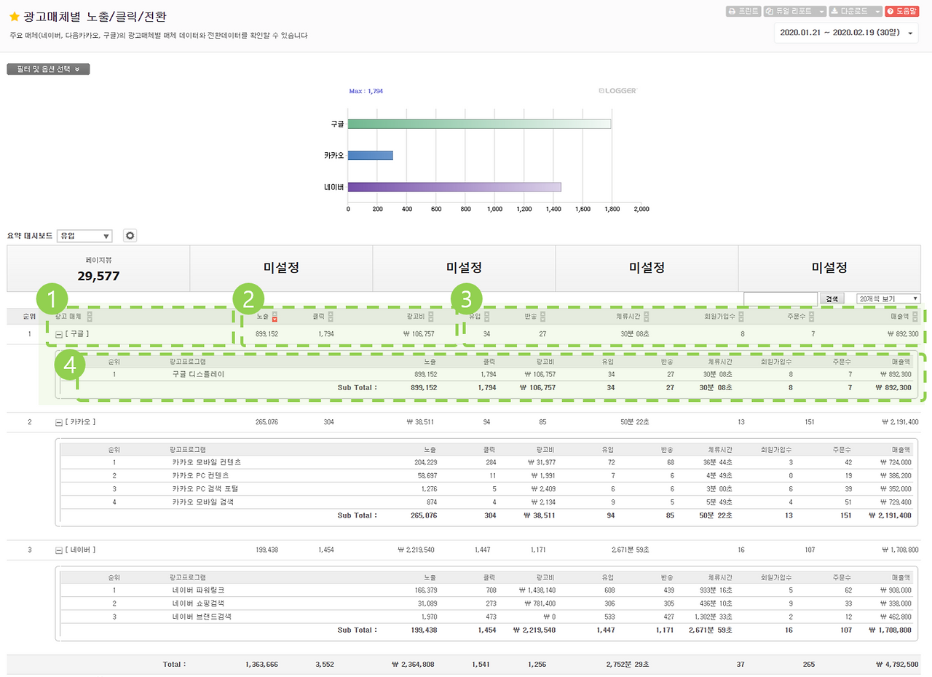Sort by the 클릭 column sort icon
The height and width of the screenshot is (677, 932).
pos(331,317)
